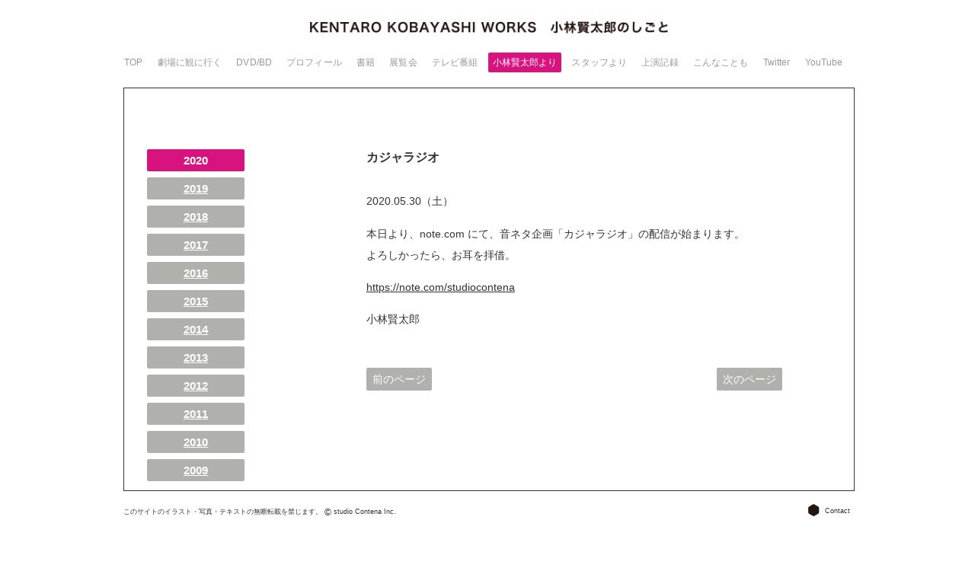
Task: Open the 2013 archive button
Action: (x=196, y=357)
